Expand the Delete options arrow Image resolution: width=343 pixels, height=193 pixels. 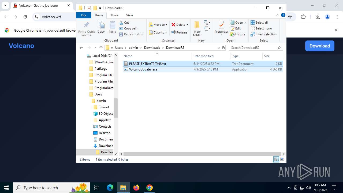(187, 25)
